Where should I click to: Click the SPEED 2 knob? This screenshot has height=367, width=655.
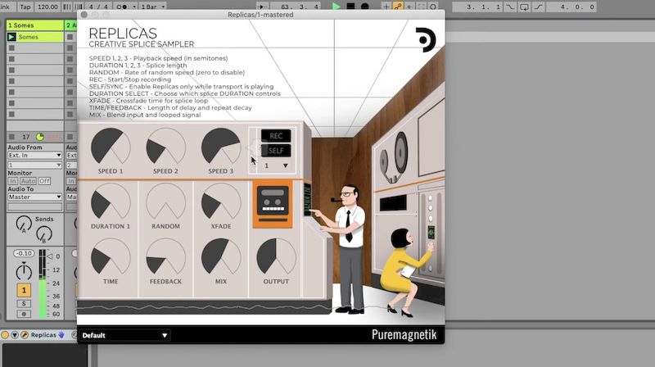pyautogui.click(x=166, y=147)
